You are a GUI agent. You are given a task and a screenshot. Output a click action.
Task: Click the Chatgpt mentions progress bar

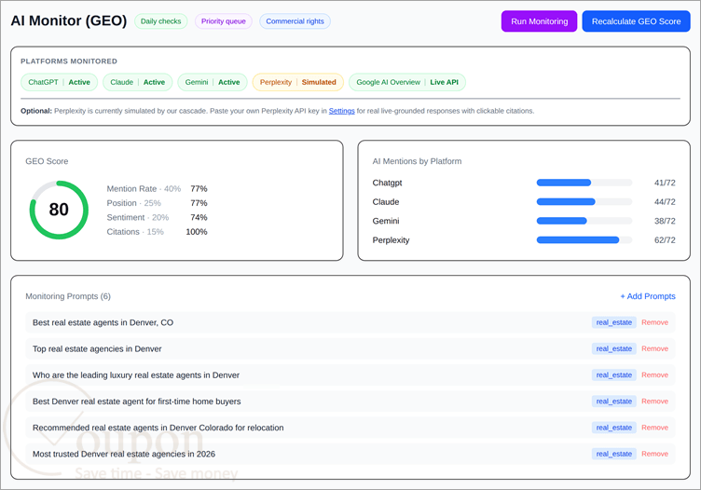point(584,183)
